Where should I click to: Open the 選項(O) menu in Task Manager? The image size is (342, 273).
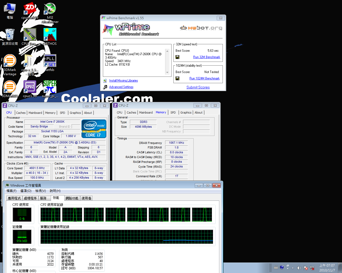point(26,191)
